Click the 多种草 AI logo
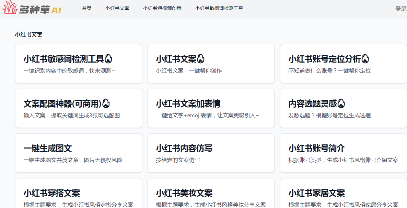This screenshot has height=208, width=407. point(32,7)
